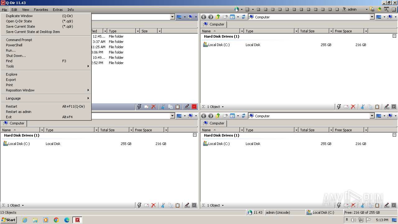The width and height of the screenshot is (398, 224).
Task: Click copy icon in top-right pane toolbar
Action: 370,107
